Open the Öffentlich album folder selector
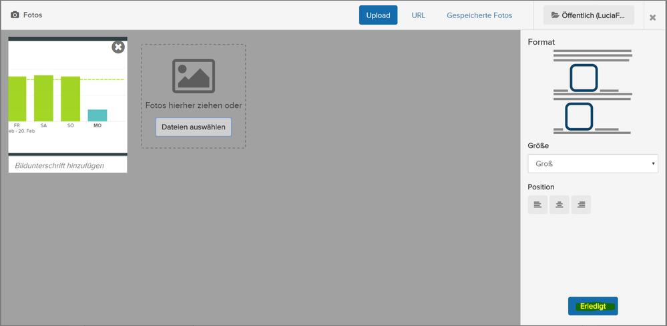The image size is (667, 326). (x=588, y=15)
